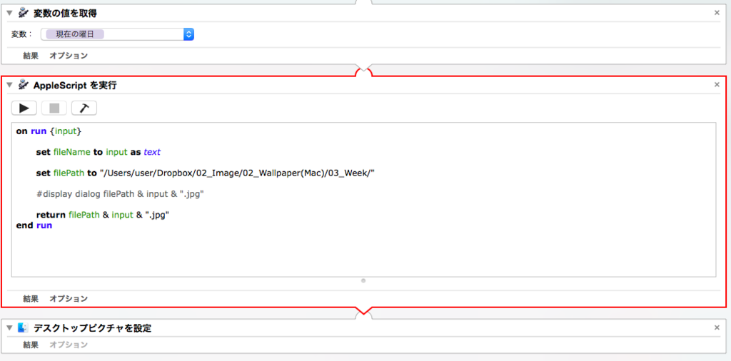Image resolution: width=731 pixels, height=361 pixels.
Task: Click the 現在の曜日 variable token
Action: tap(74, 34)
